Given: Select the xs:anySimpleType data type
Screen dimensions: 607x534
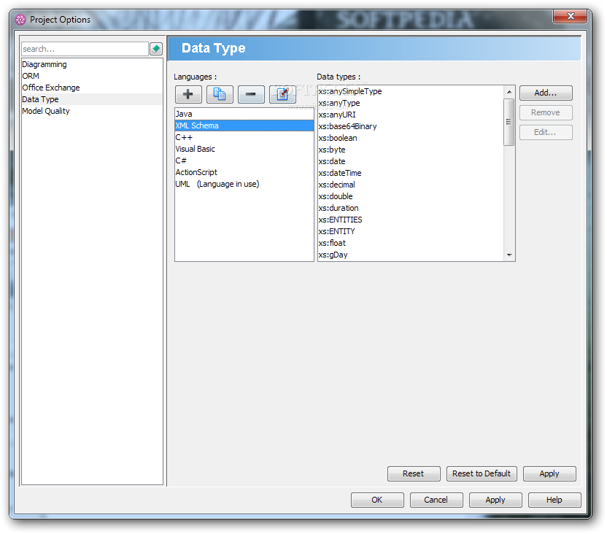Looking at the screenshot, I should point(410,91).
